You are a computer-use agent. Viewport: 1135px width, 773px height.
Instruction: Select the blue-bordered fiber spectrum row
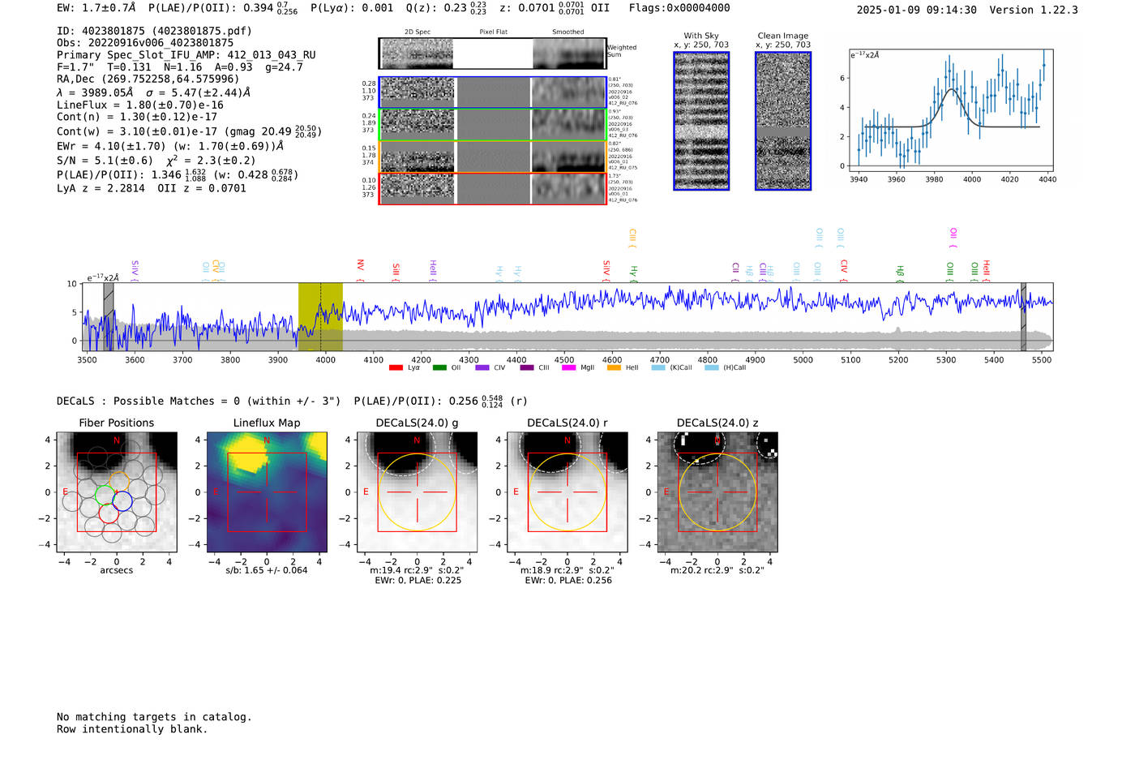pos(492,92)
